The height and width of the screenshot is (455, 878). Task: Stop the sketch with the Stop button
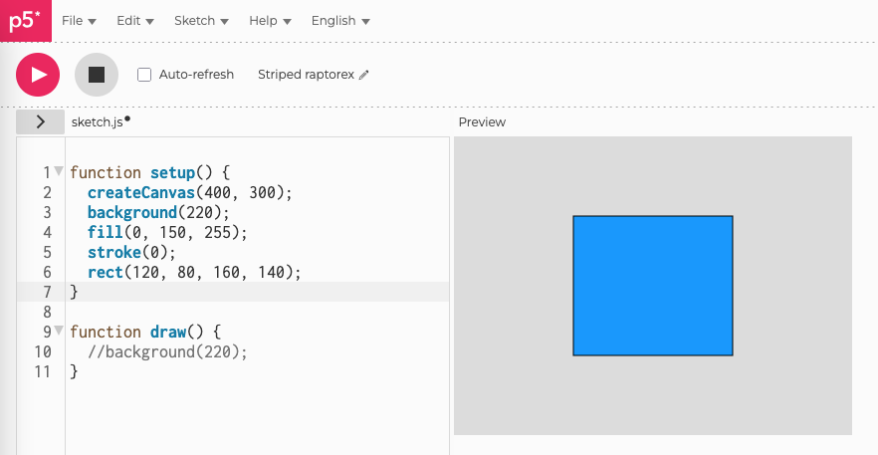click(x=97, y=75)
